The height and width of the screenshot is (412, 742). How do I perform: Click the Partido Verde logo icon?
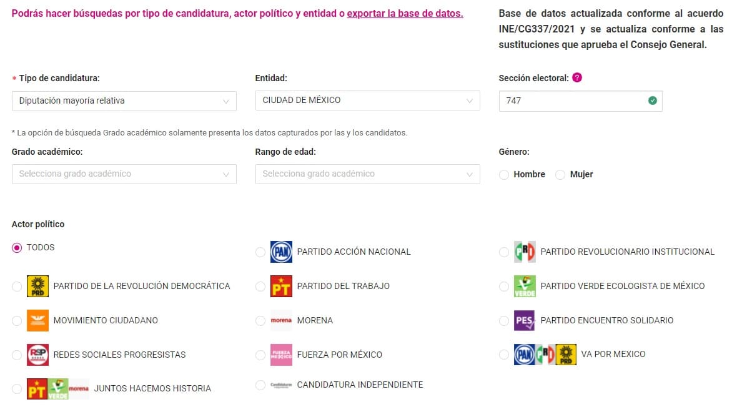click(x=525, y=287)
